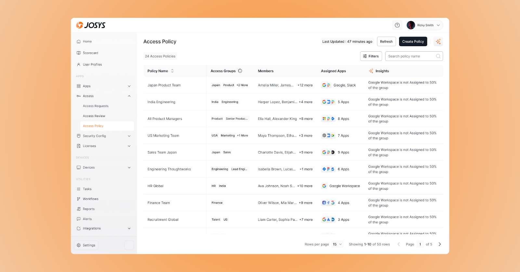Click the Search policy name field
The image size is (520, 272).
coord(414,56)
